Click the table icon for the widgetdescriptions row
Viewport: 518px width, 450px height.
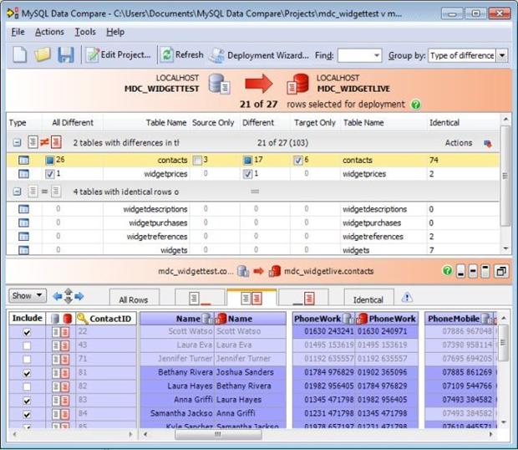coord(23,209)
